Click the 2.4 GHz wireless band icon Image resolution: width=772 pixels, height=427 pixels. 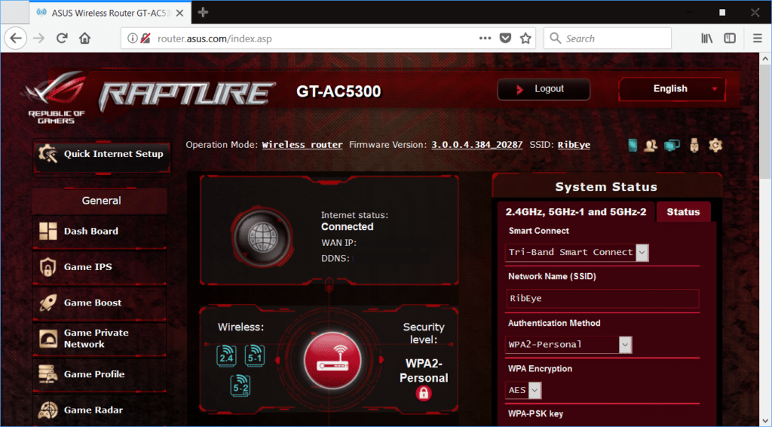pos(226,356)
